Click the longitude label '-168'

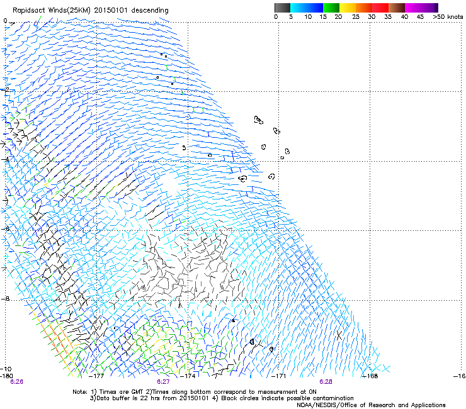coord(370,376)
